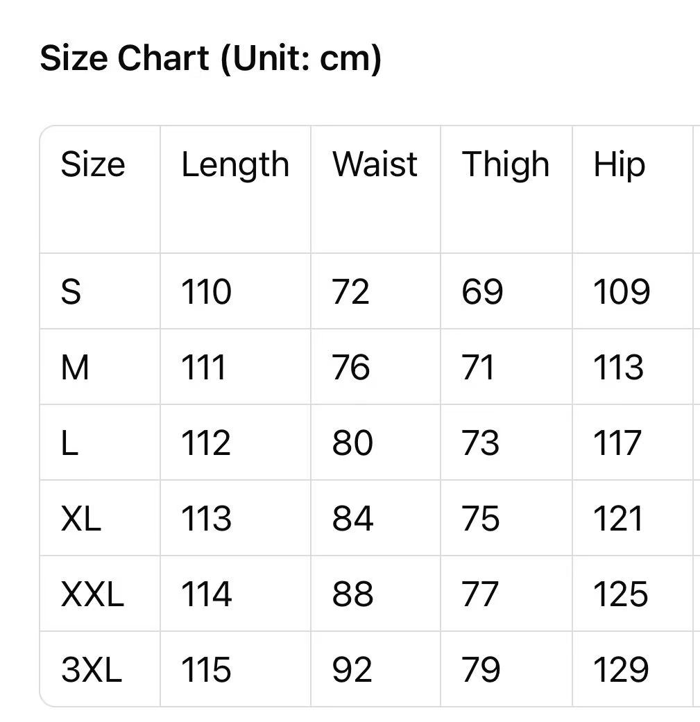Click the Waist column header

pos(375,165)
